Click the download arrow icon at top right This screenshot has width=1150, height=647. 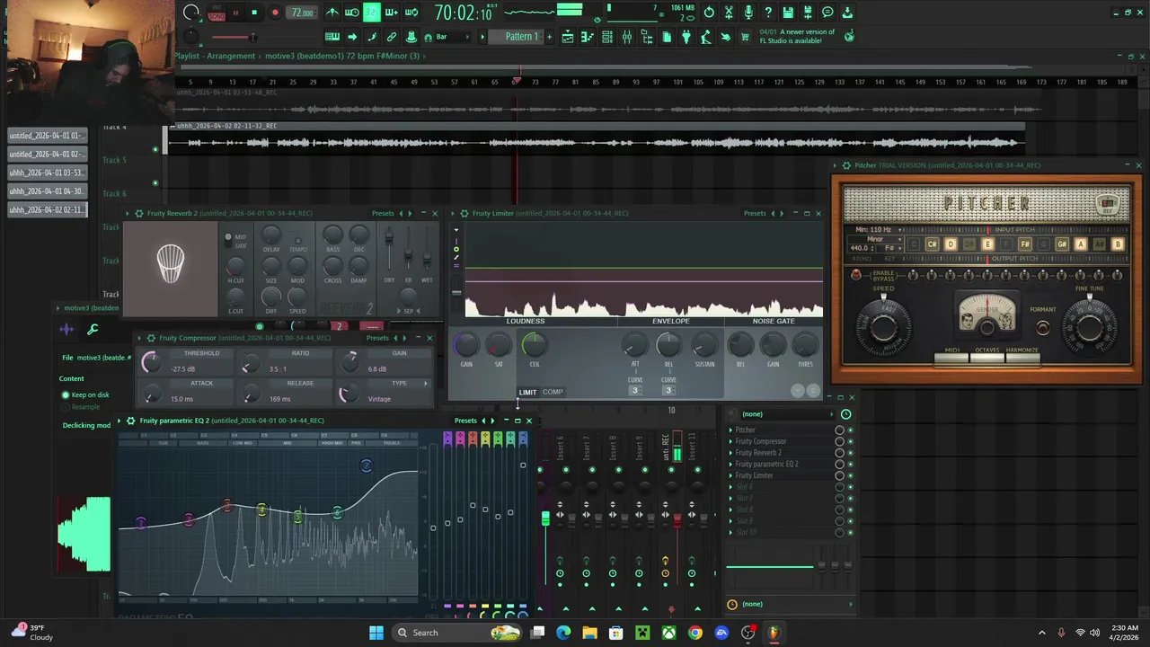click(x=847, y=13)
